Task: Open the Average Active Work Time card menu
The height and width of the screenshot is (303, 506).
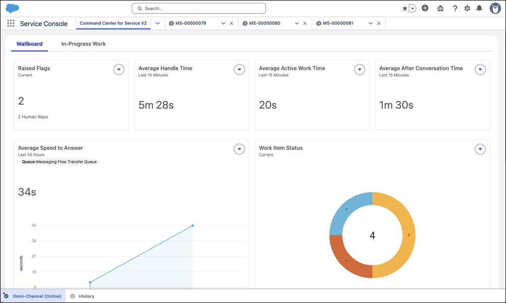Action: [360, 69]
